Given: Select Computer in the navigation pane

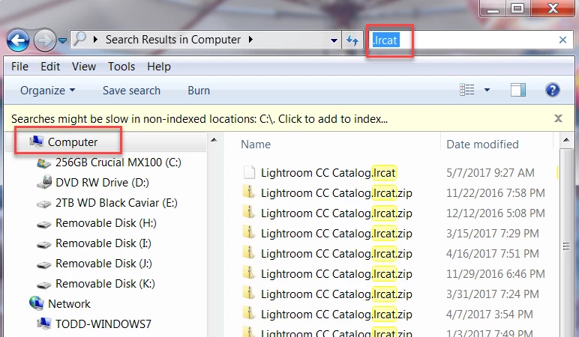Looking at the screenshot, I should point(72,142).
